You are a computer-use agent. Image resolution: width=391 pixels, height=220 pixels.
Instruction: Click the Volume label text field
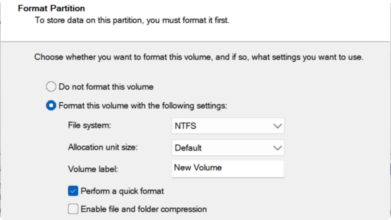coord(228,168)
